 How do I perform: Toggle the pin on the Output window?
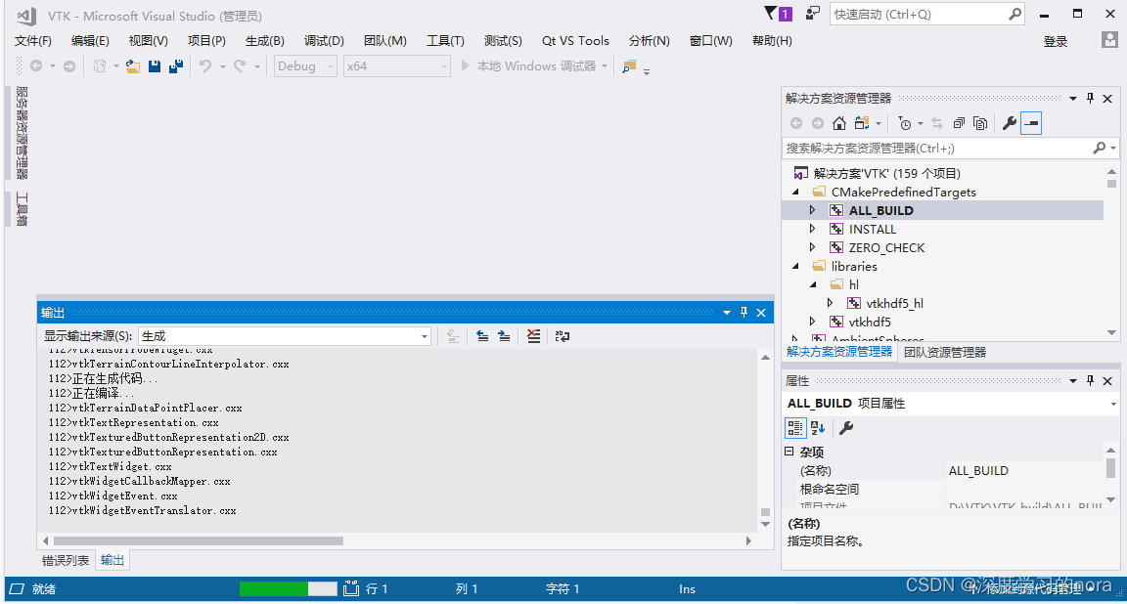(744, 312)
